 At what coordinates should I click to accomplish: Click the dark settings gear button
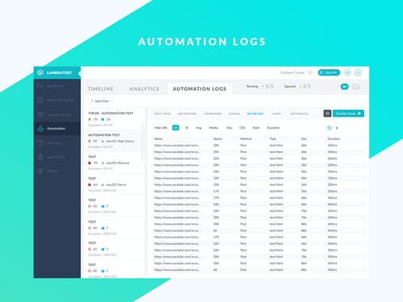coord(327,114)
